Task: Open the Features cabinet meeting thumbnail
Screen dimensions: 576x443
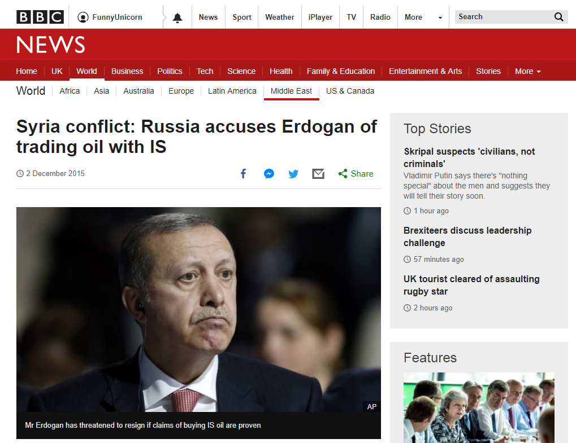Action: [x=479, y=407]
